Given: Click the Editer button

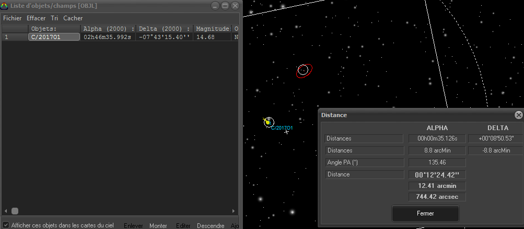Looking at the screenshot, I should pyautogui.click(x=183, y=226).
